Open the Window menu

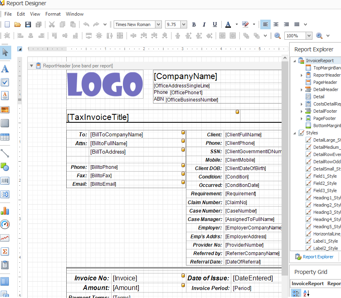pyautogui.click(x=75, y=14)
